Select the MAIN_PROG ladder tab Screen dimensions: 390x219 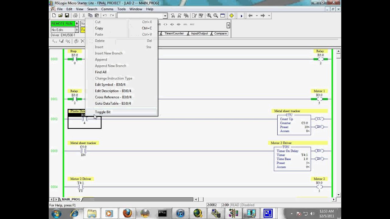71,200
